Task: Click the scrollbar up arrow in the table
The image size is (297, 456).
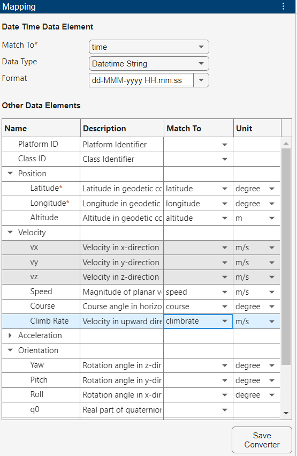Action: [x=286, y=144]
